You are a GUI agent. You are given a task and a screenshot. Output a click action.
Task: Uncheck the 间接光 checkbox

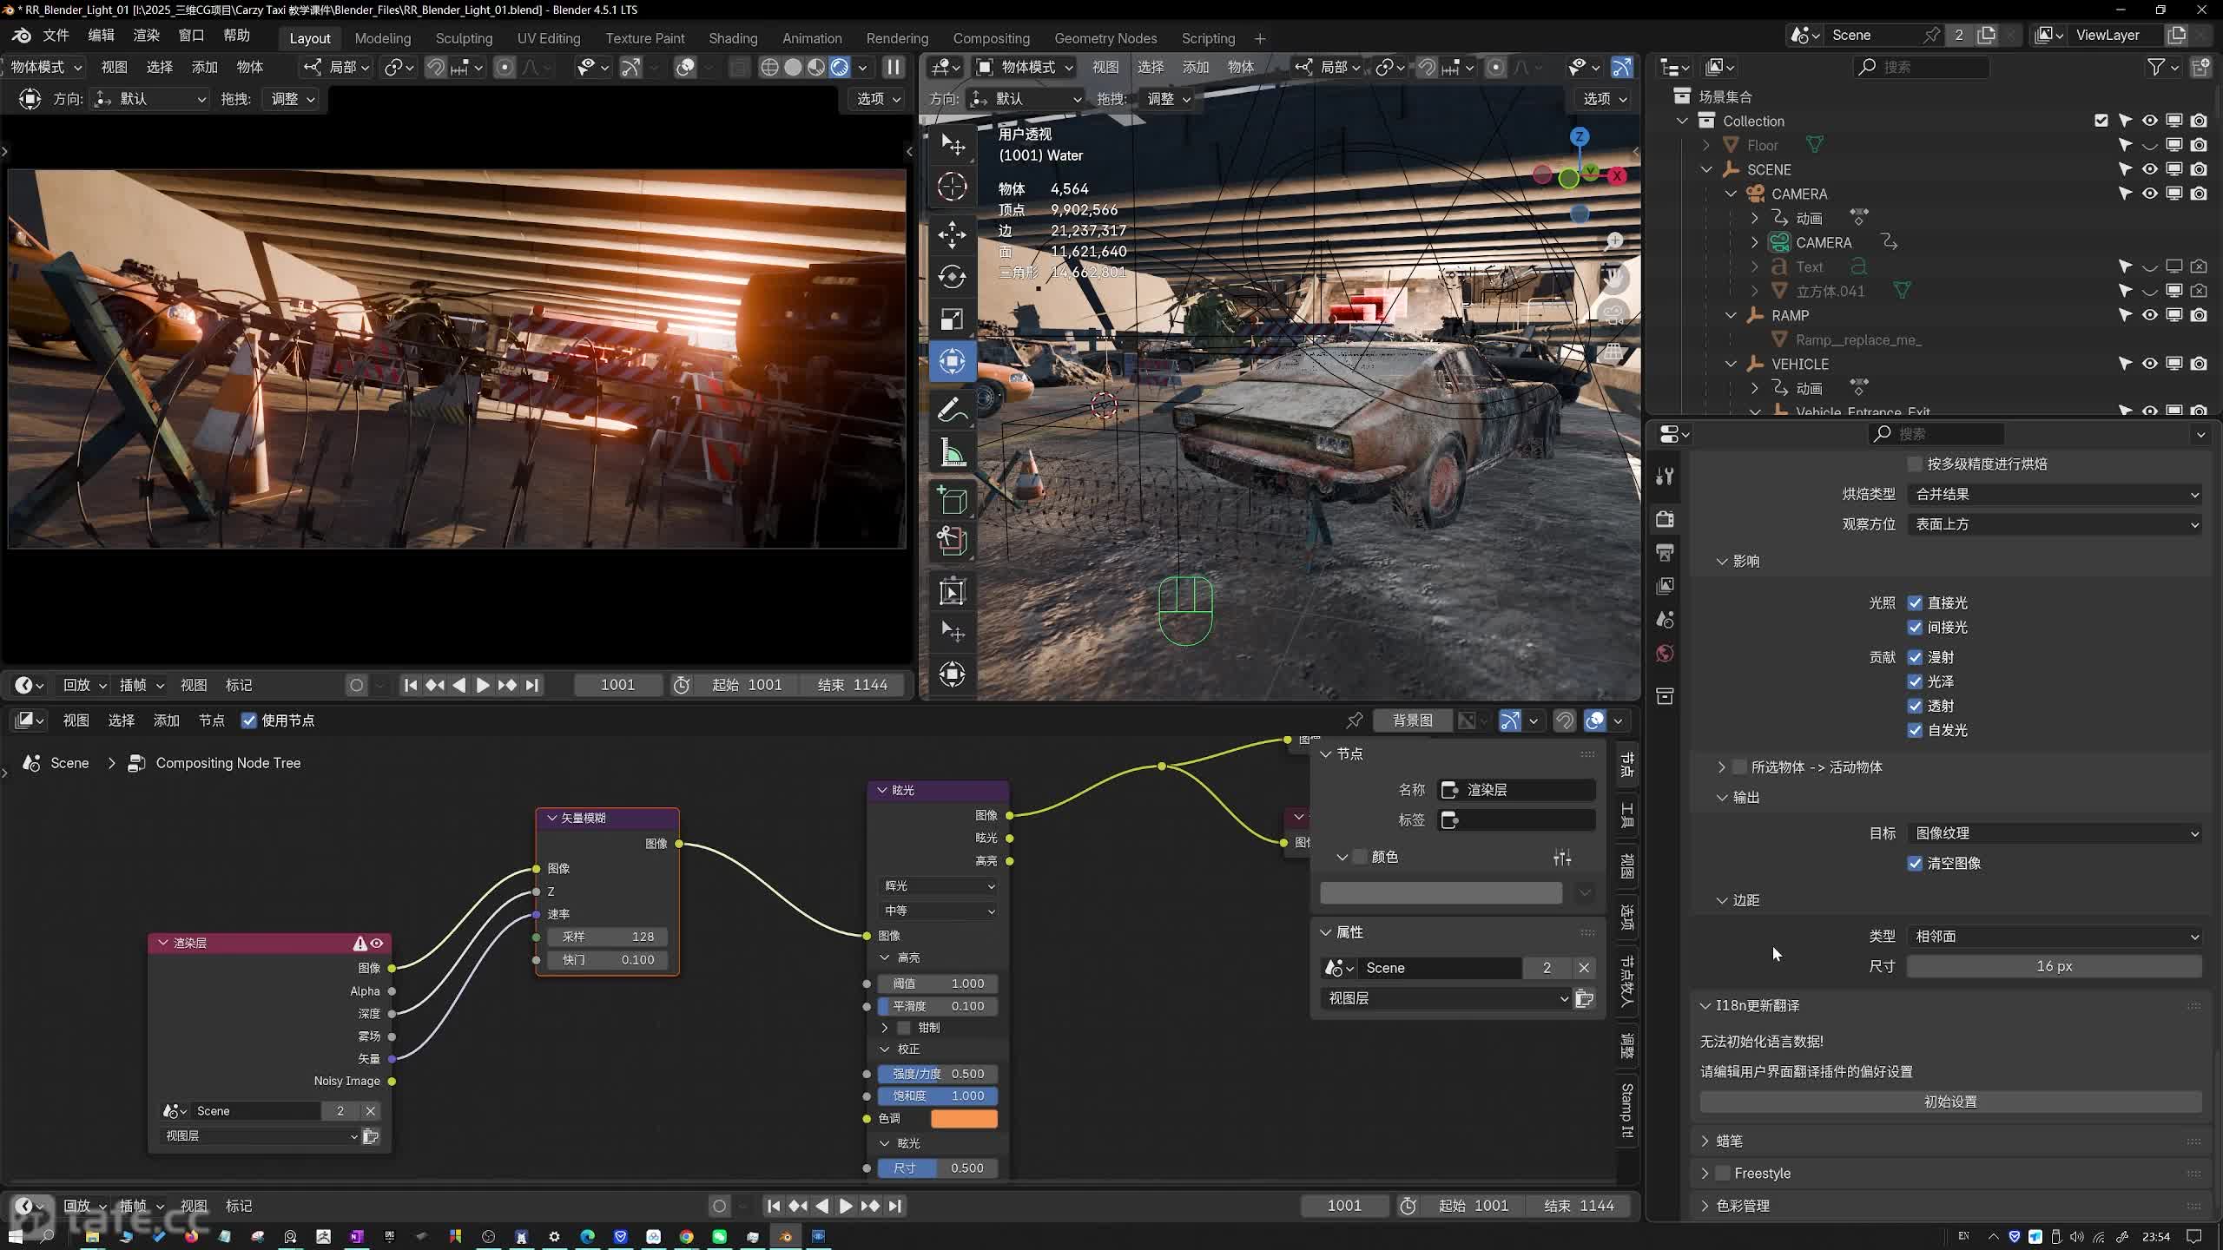point(1915,627)
